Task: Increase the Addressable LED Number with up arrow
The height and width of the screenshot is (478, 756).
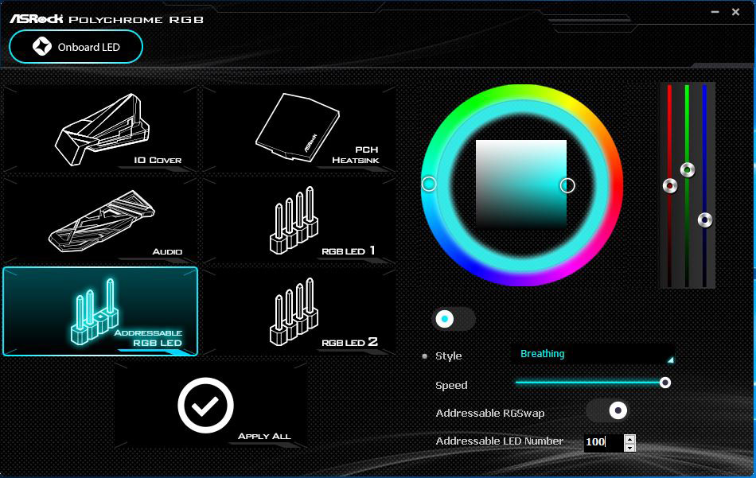Action: coord(629,438)
